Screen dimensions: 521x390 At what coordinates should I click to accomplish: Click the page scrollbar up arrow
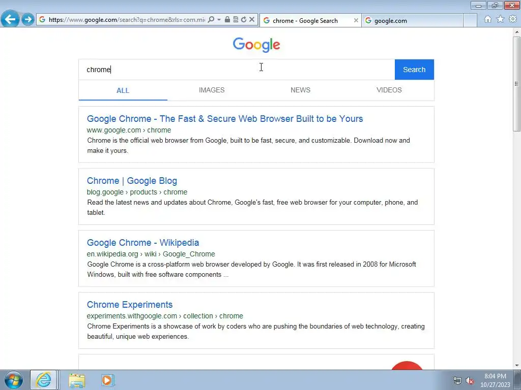click(x=517, y=32)
